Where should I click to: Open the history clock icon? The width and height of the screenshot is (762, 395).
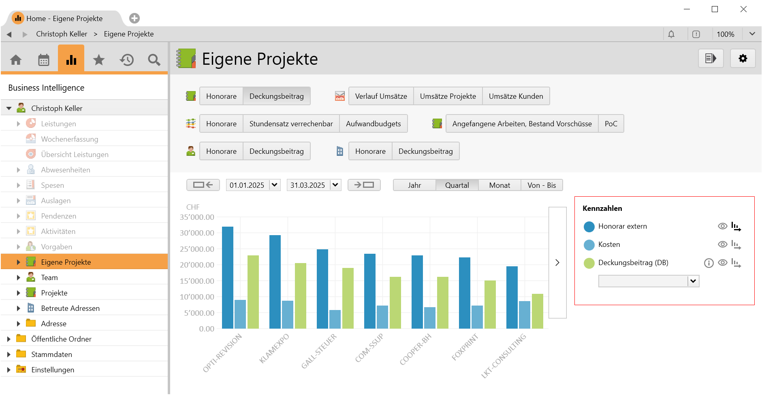(126, 60)
